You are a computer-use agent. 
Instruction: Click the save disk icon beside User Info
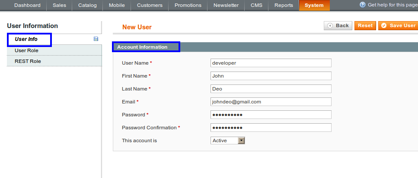pos(96,39)
